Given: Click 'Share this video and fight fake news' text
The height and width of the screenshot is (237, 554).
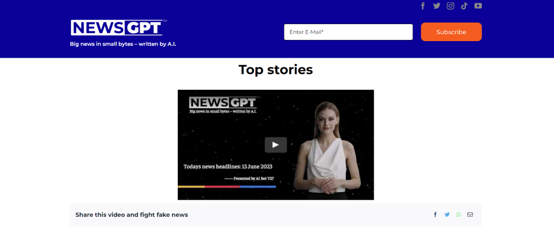Looking at the screenshot, I should (x=131, y=215).
